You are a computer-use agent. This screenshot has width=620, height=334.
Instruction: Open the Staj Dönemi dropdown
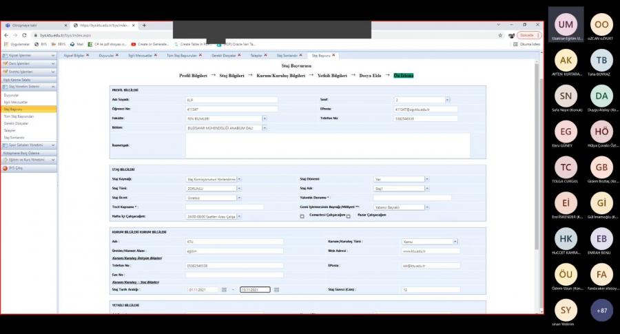tap(426, 179)
